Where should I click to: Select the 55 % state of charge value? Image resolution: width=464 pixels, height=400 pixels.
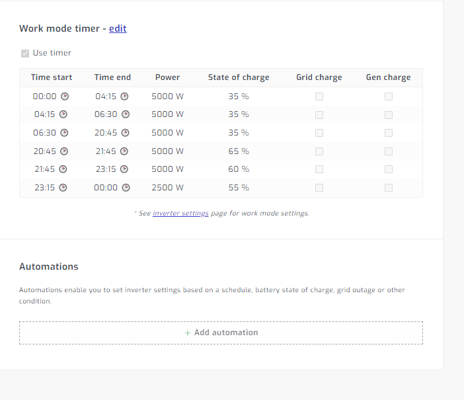pyautogui.click(x=239, y=187)
